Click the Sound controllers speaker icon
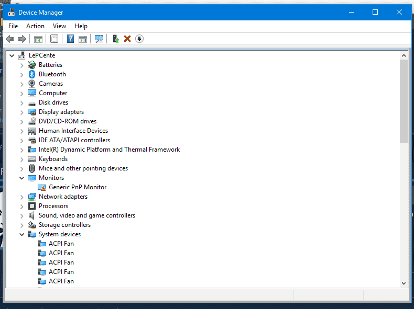 point(32,215)
